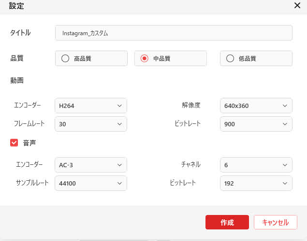Click chevron arrow of チャネル combo box

[285, 165]
